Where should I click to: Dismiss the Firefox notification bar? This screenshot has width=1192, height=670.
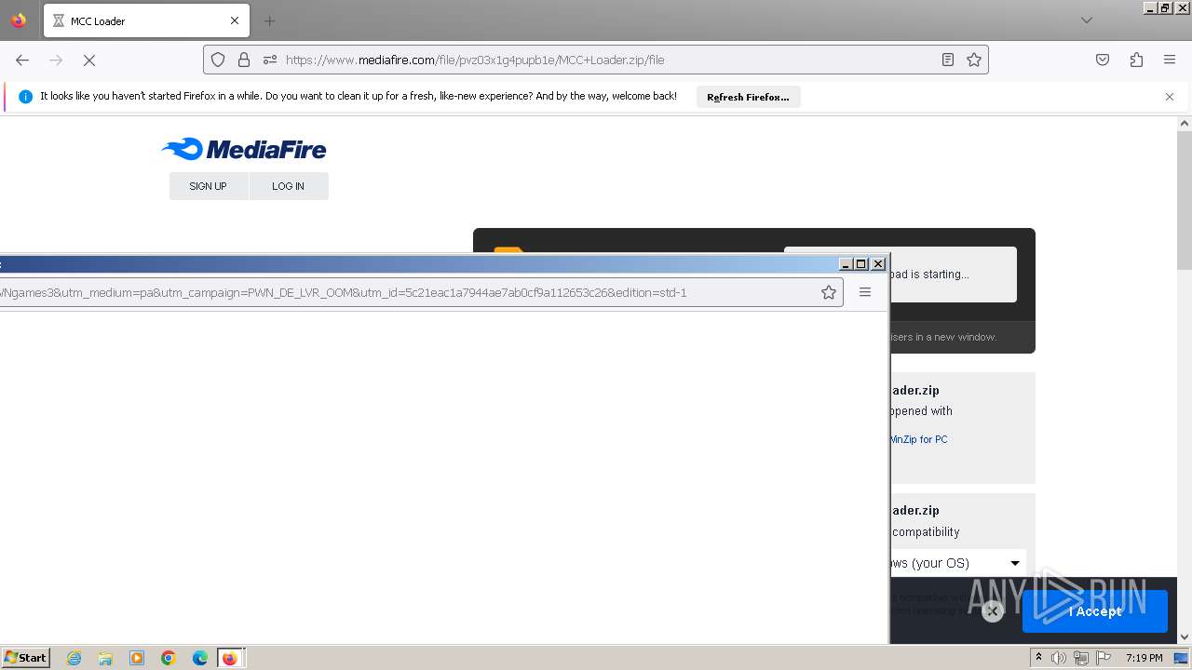(1170, 97)
